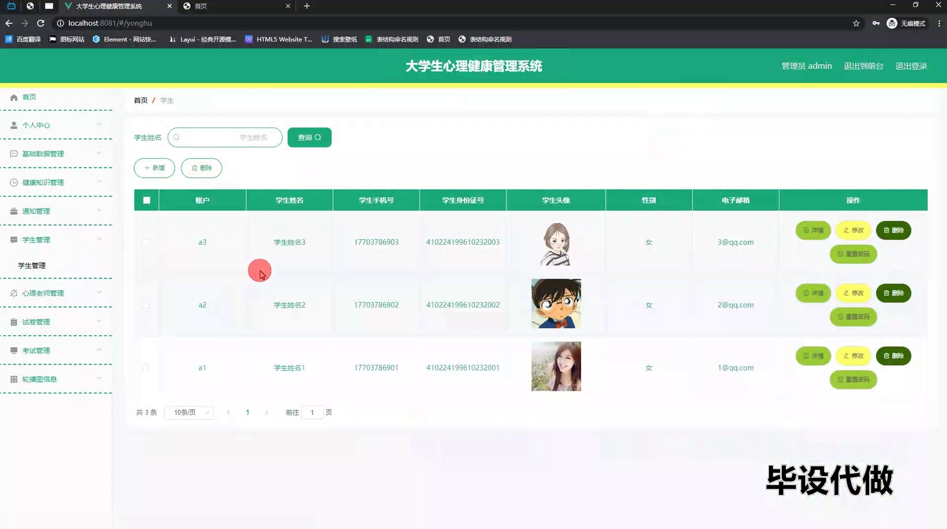
Task: Click the icon beside 通知管理
Action: tap(14, 211)
